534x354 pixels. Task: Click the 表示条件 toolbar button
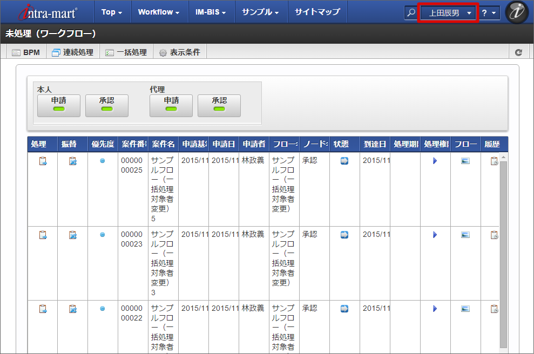pos(180,52)
